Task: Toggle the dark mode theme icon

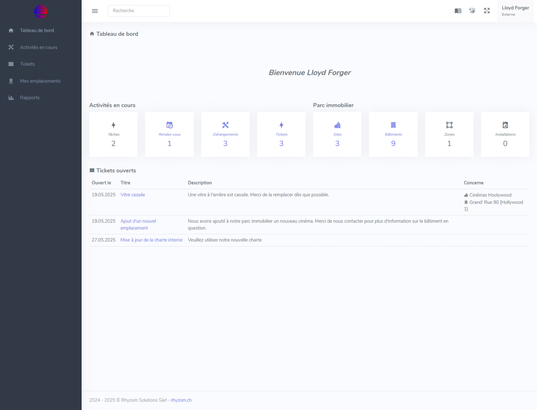Action: coord(472,11)
